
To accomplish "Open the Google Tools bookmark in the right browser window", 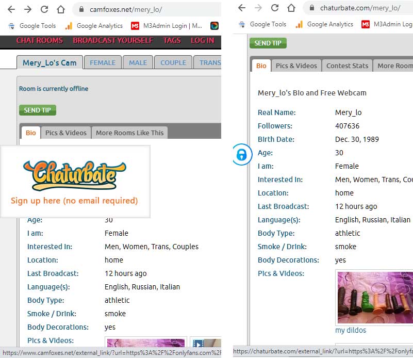I will pyautogui.click(x=262, y=24).
